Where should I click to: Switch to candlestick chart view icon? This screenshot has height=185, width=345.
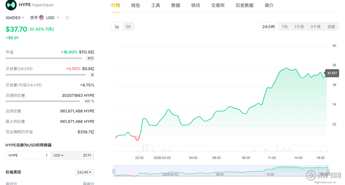tap(128, 27)
